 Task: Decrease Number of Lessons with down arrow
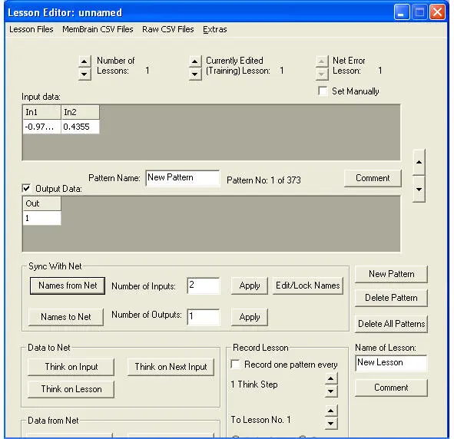coord(85,74)
